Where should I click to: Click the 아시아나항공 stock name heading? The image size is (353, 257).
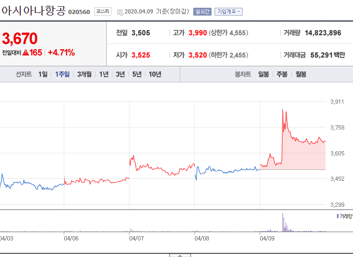(34, 10)
